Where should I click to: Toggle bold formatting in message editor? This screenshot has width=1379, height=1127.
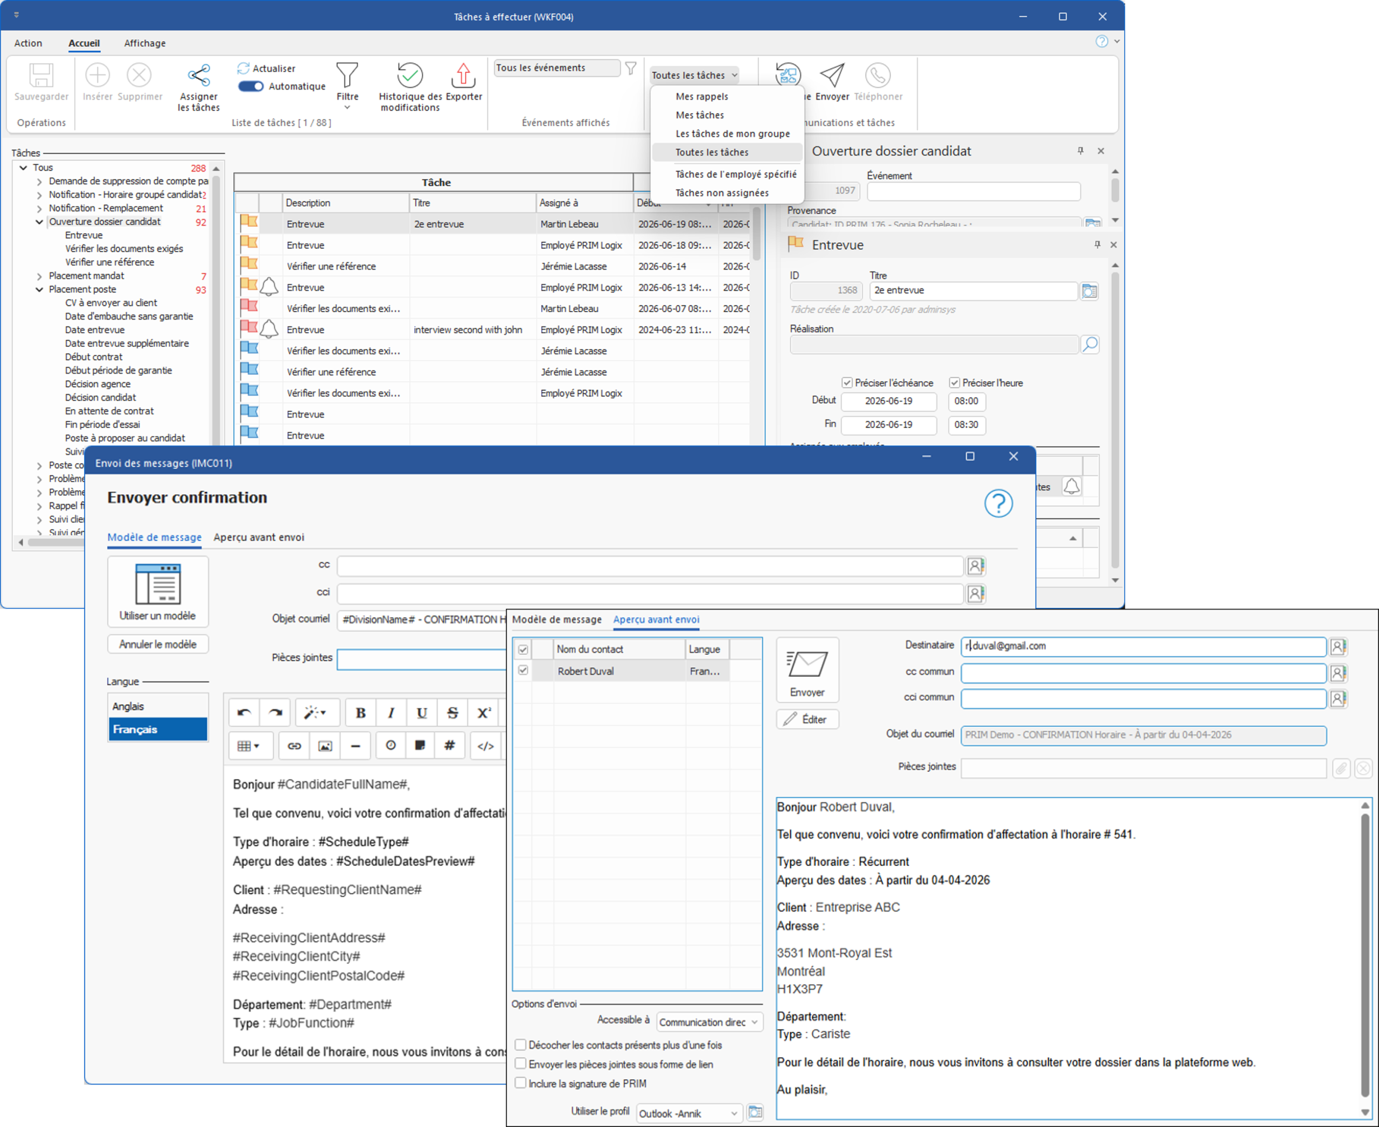360,713
